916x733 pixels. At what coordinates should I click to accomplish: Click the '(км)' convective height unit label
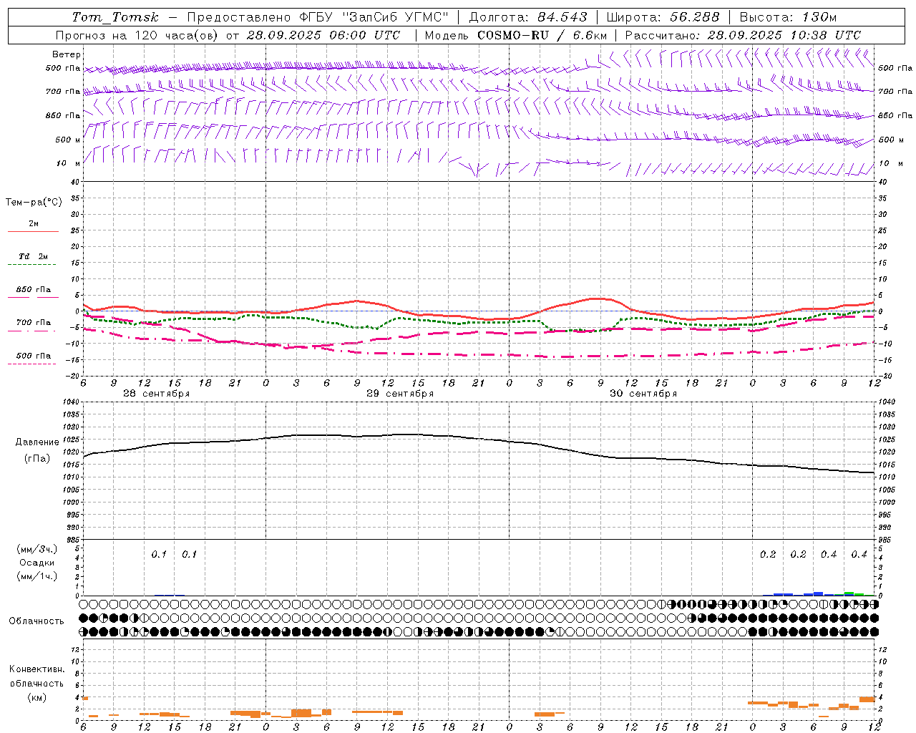point(36,697)
